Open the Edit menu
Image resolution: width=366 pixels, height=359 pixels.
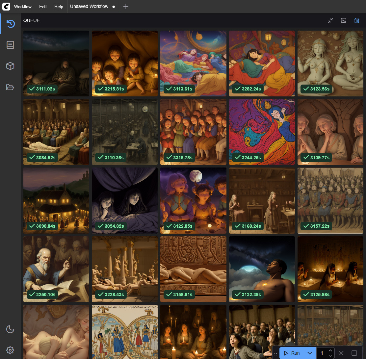43,7
